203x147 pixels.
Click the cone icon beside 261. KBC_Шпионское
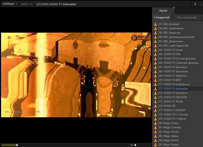155,41
